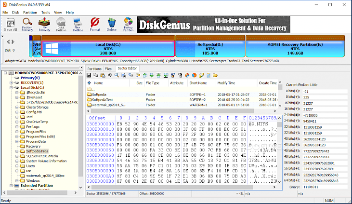Open the Backup Partition tool
Image resolution: width=352 pixels, height=204 pixels.
click(x=128, y=25)
